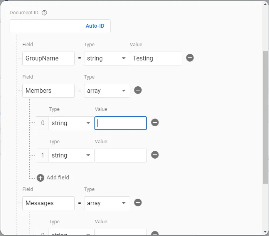Click the Document ID help icon
This screenshot has height=236, width=269.
[x=44, y=13]
